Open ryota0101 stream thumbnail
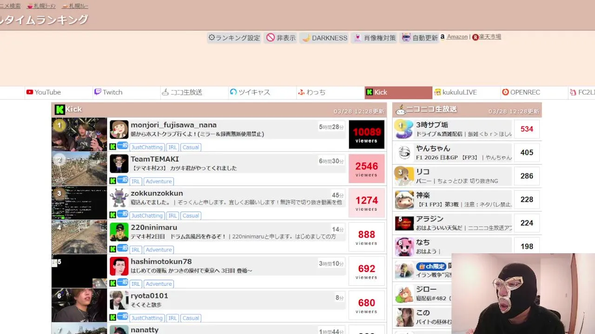Viewport: 595px width, 334px height. click(79, 305)
